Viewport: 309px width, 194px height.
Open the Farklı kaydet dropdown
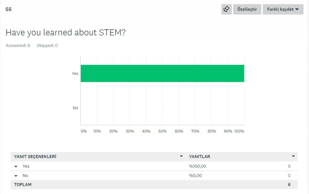[282, 9]
